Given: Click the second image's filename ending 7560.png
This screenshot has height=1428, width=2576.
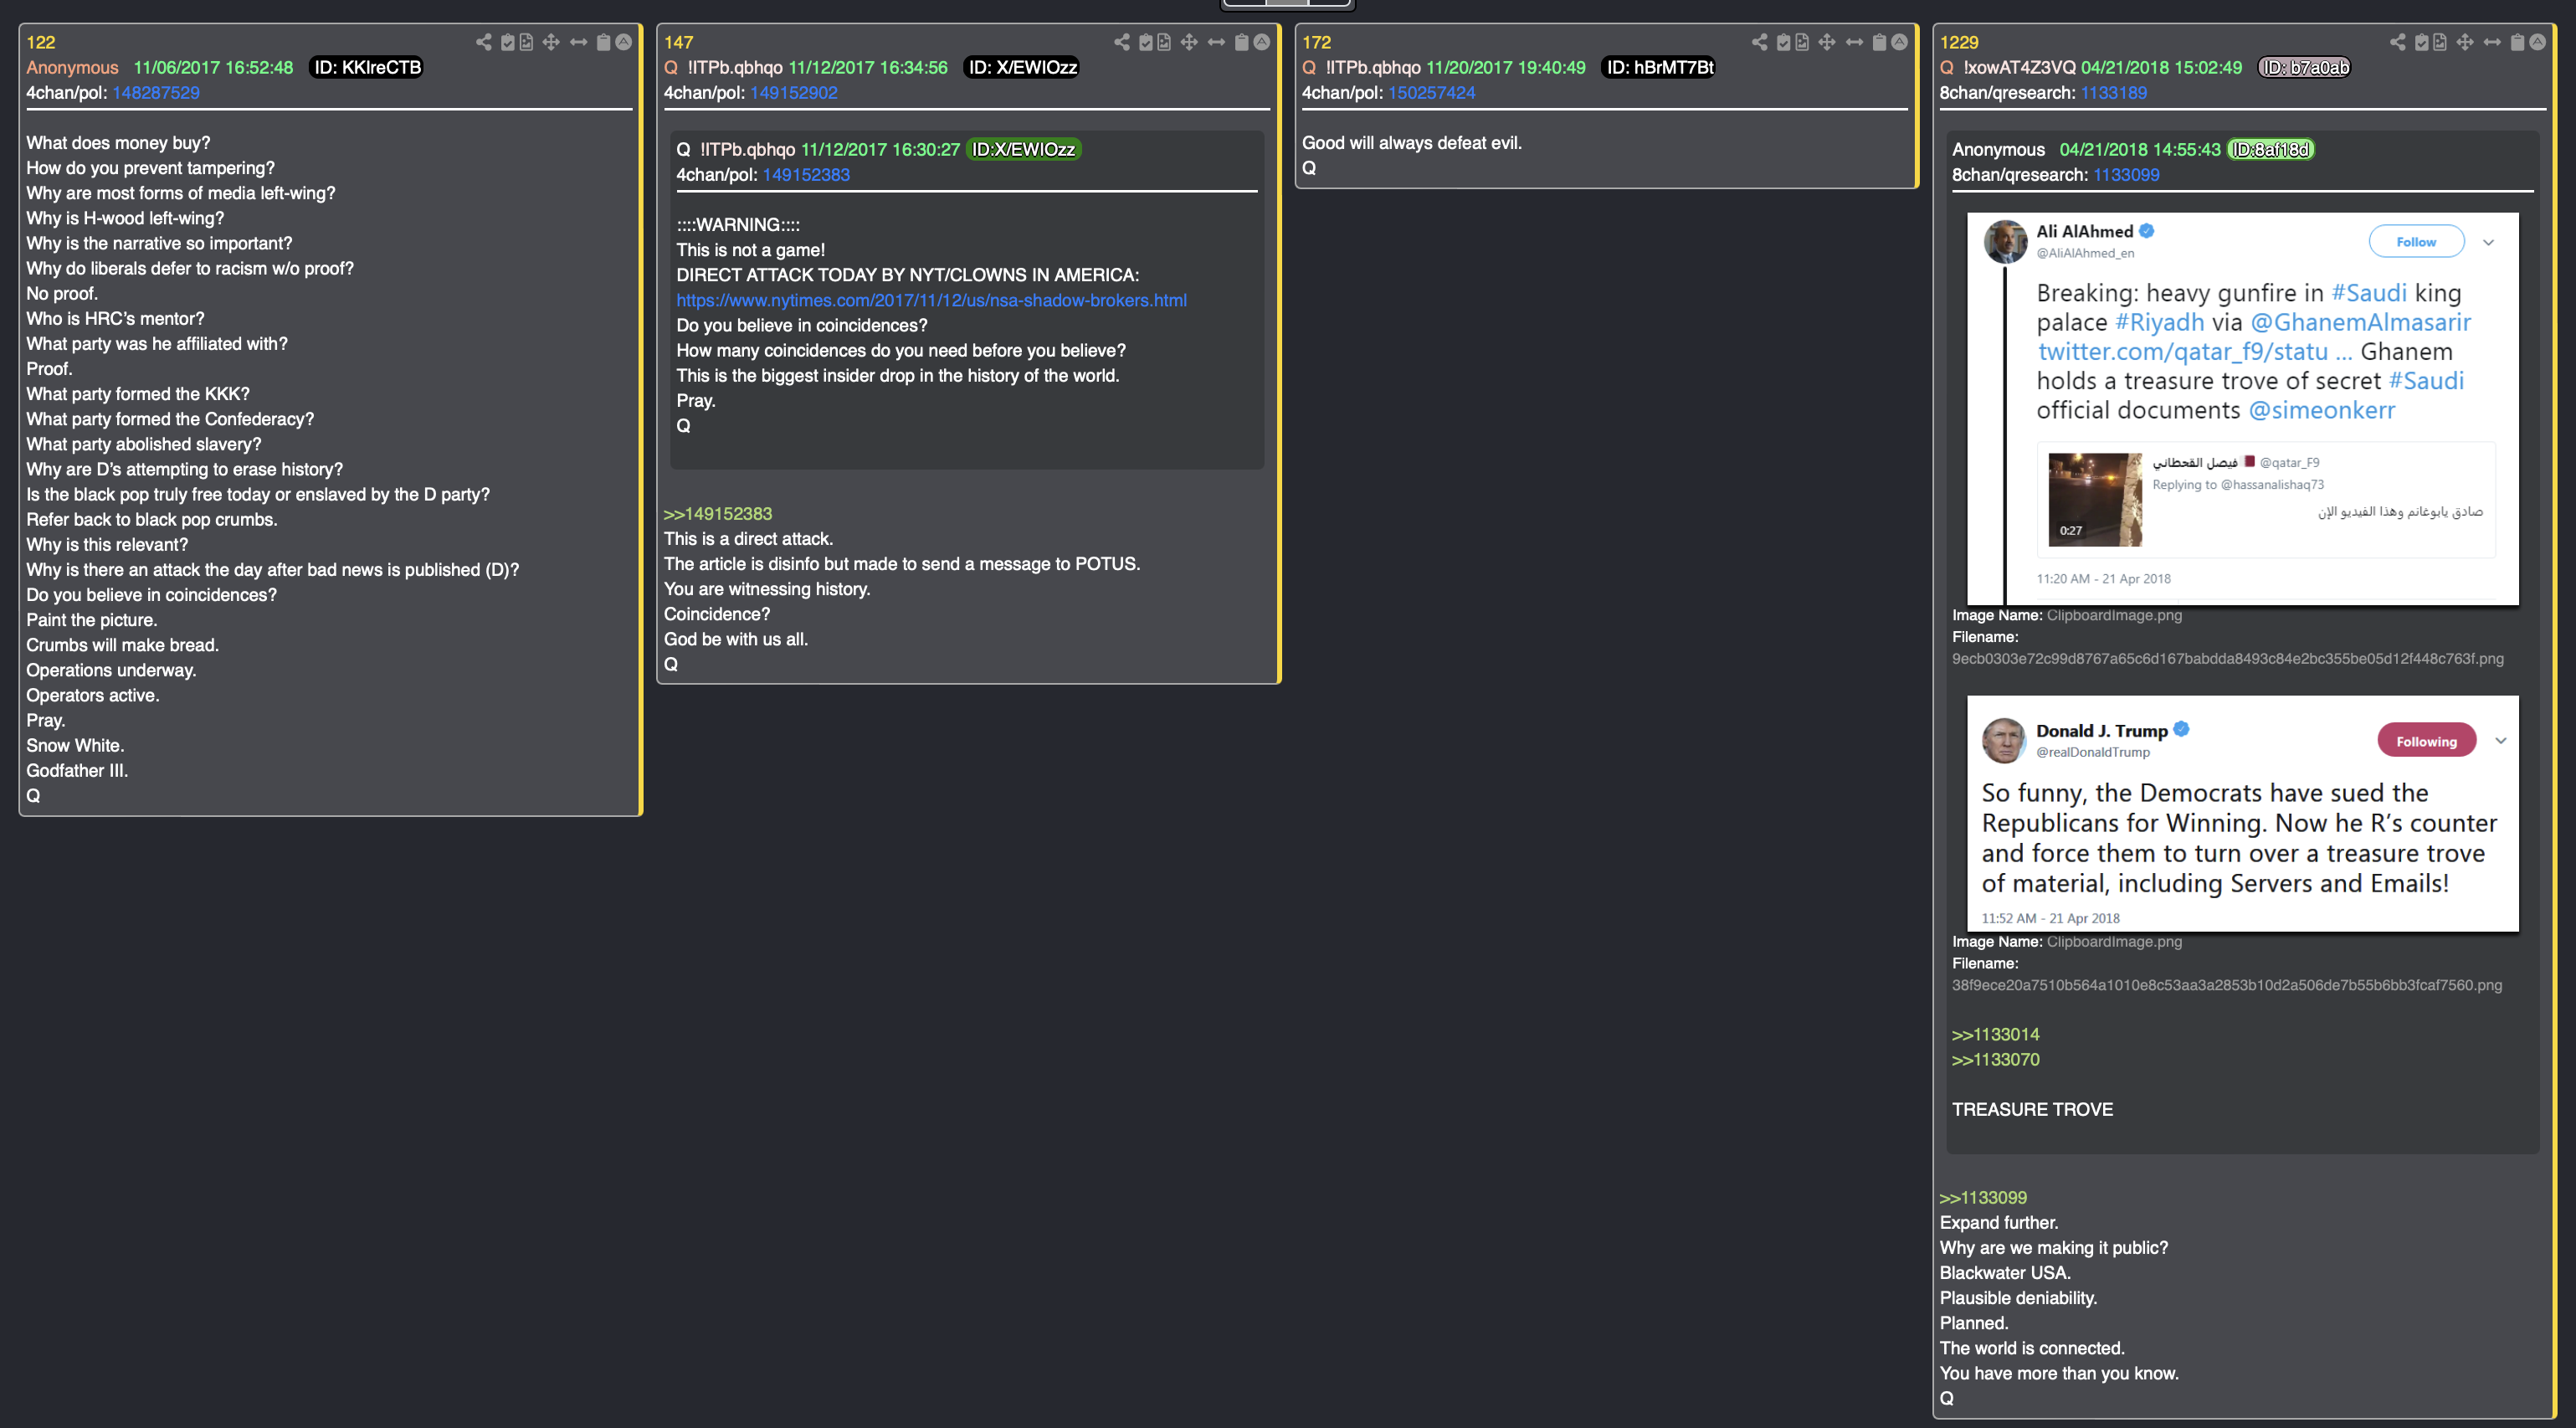Looking at the screenshot, I should point(2226,986).
